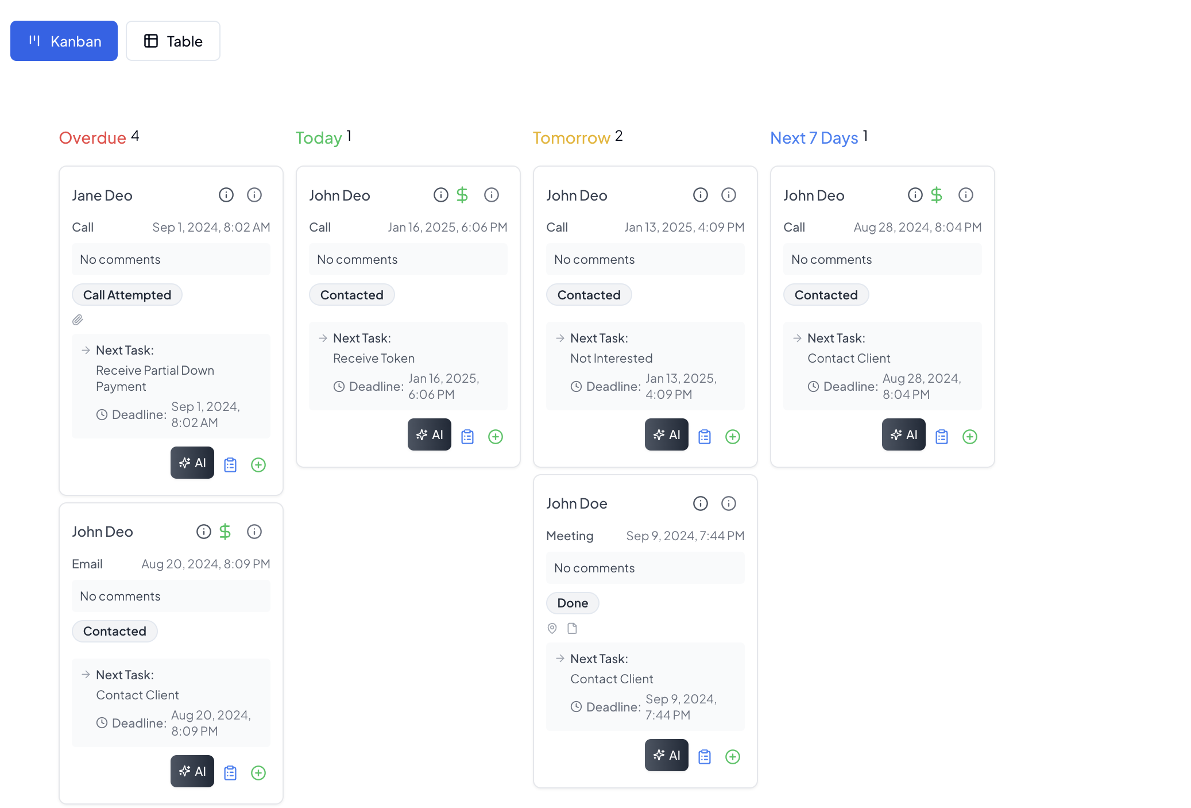Click the green plus icon on the Next 7 Days card
Screen dimensions: 1191x808
970,437
